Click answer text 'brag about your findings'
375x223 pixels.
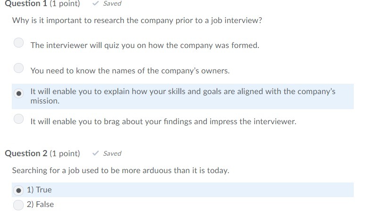[x=163, y=121]
